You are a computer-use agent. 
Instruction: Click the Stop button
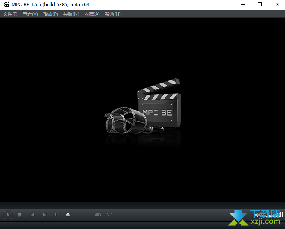(20, 215)
